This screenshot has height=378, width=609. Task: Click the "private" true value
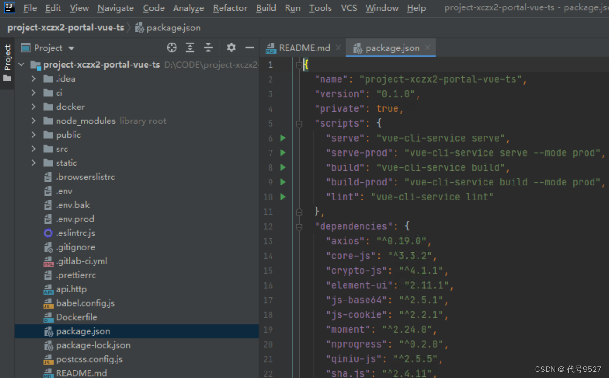click(x=387, y=108)
